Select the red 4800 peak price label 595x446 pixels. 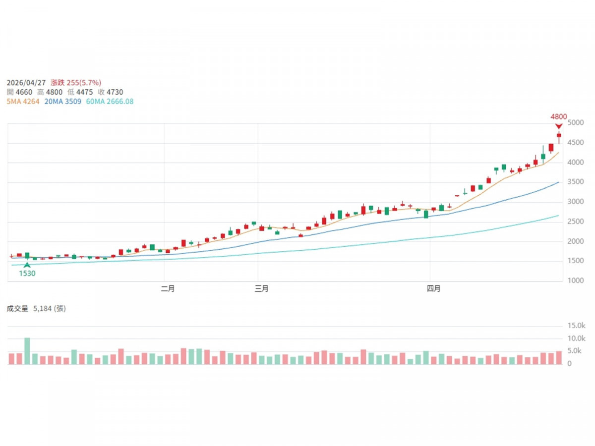558,117
